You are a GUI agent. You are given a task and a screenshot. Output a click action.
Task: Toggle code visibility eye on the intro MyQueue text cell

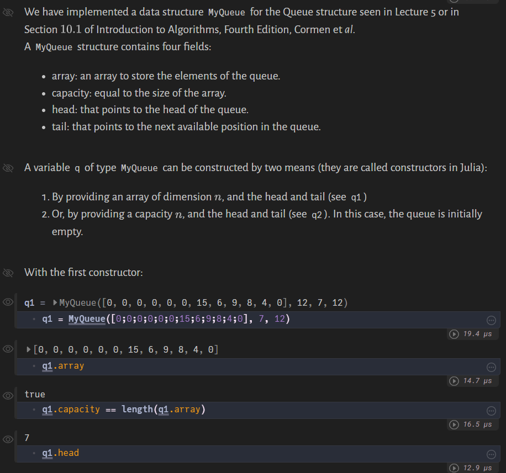tap(7, 12)
